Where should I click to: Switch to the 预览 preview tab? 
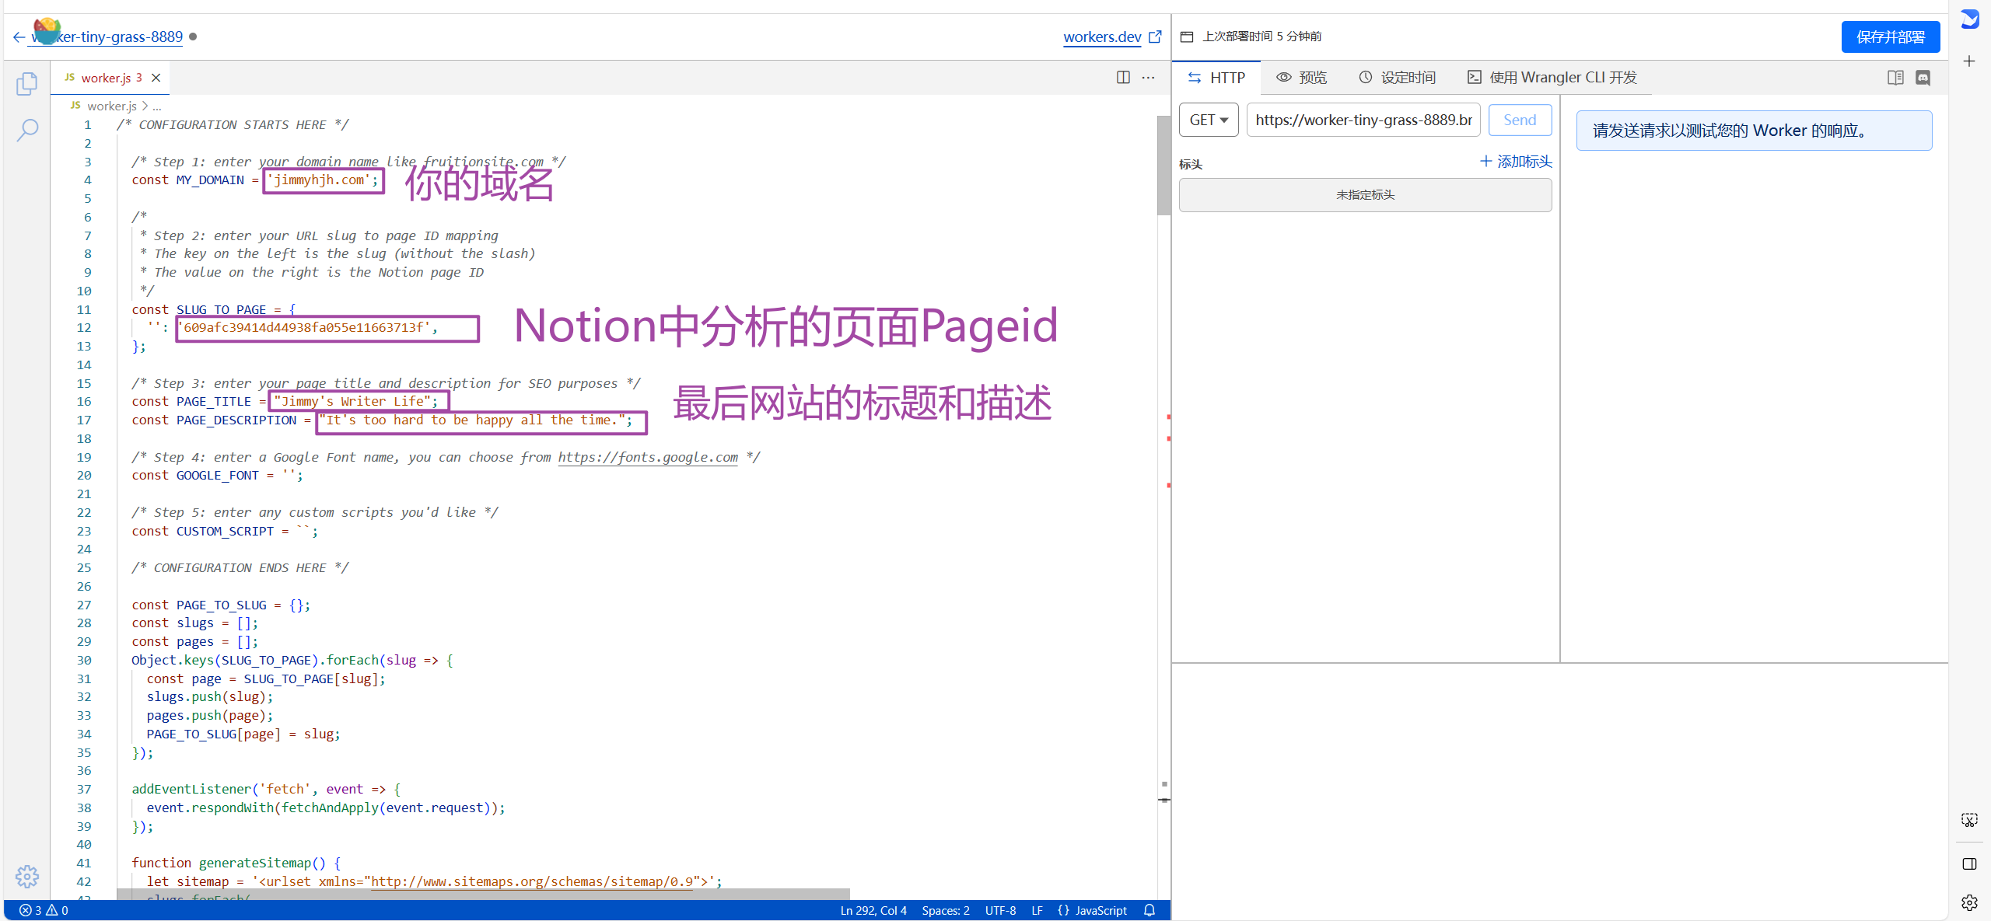(x=1302, y=78)
